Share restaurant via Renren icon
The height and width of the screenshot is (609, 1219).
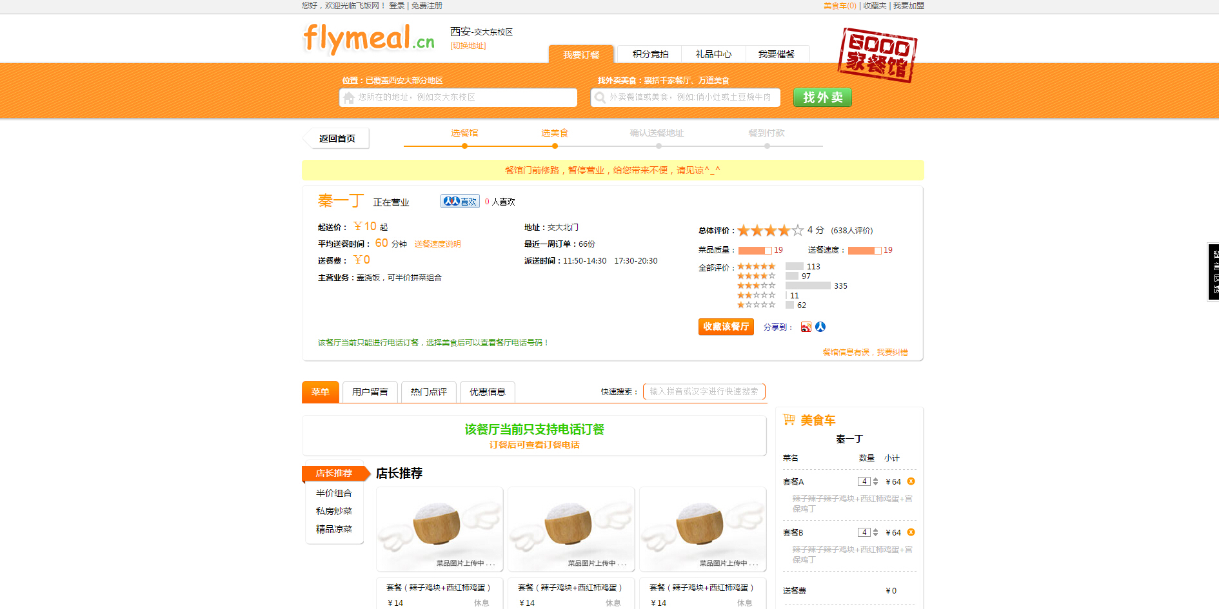tap(820, 327)
